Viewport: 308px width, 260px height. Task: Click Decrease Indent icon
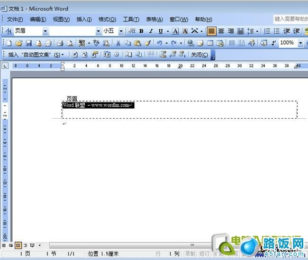click(x=287, y=31)
